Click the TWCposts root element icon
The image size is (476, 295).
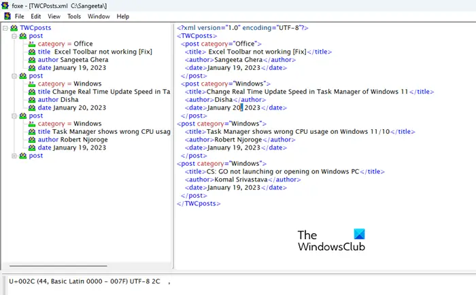(14, 28)
